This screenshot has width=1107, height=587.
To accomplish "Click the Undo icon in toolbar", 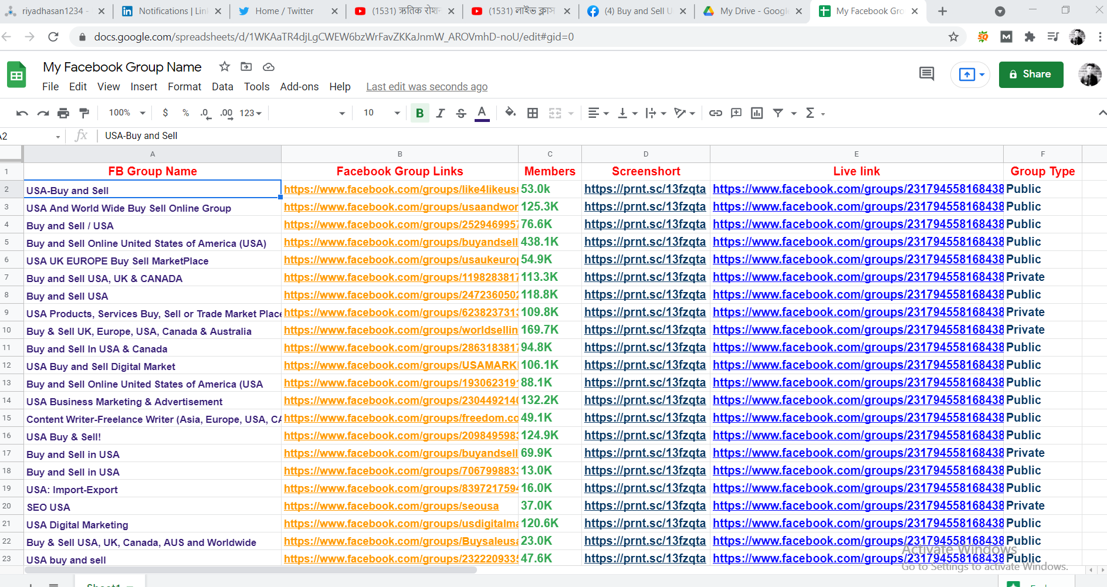I will (x=22, y=113).
